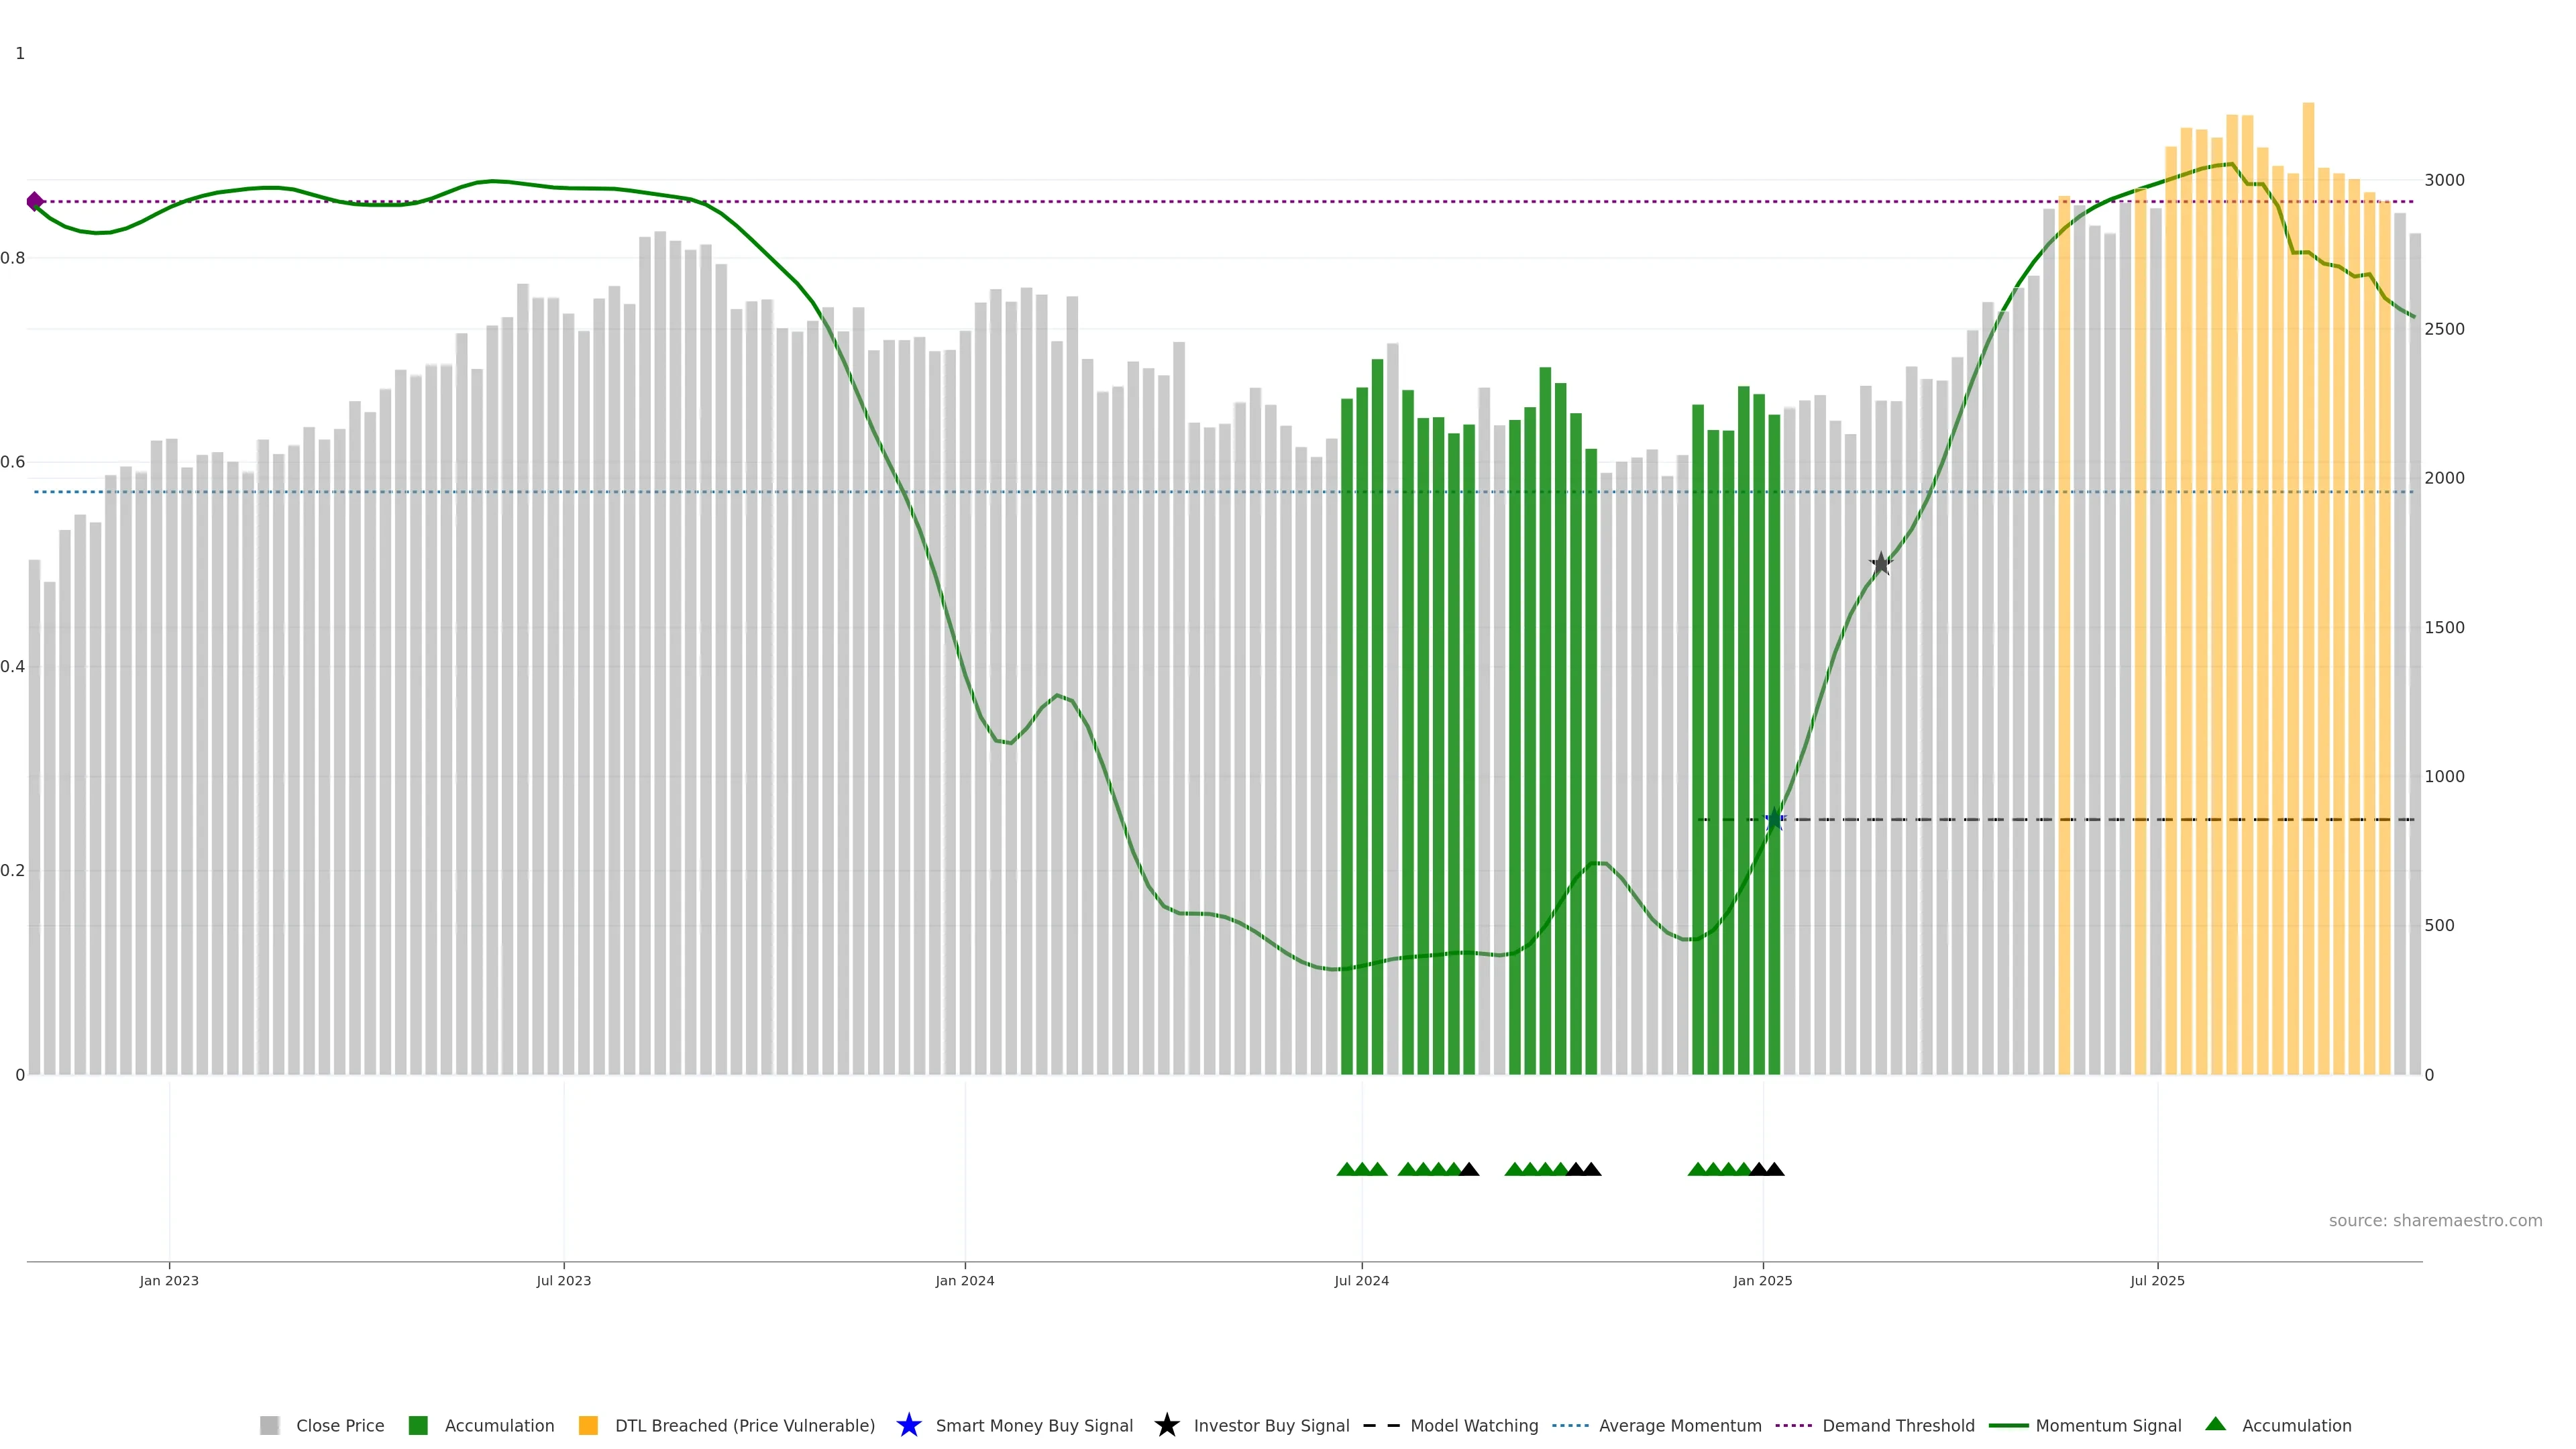Click the black Investor Buy Signal star legend icon
This screenshot has height=1449, width=2576.
click(1166, 1425)
